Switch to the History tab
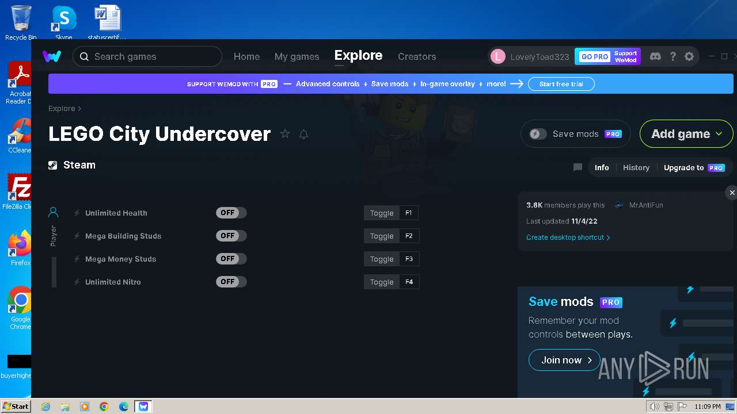Viewport: 737px width, 414px height. pyautogui.click(x=636, y=167)
